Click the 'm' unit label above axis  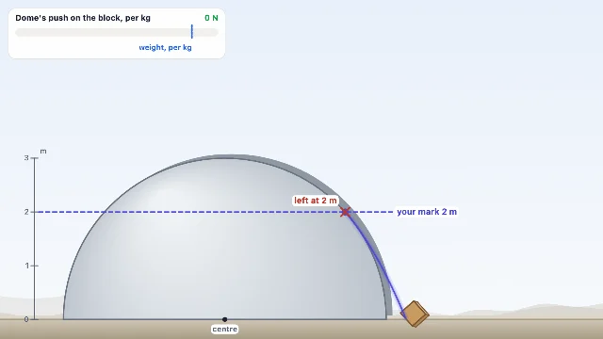pyautogui.click(x=43, y=152)
